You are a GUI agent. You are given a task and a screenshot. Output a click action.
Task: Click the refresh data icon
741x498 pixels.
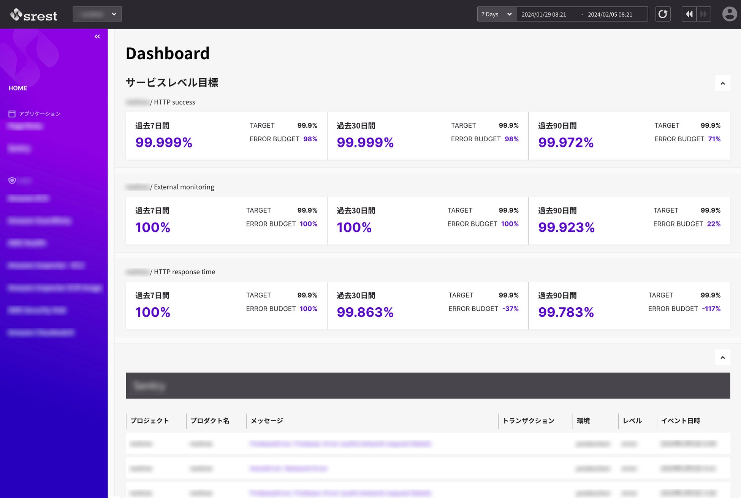point(663,14)
